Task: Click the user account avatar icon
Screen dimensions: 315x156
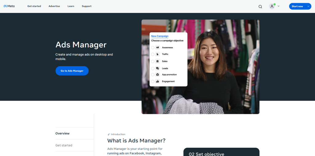Action: [272, 6]
